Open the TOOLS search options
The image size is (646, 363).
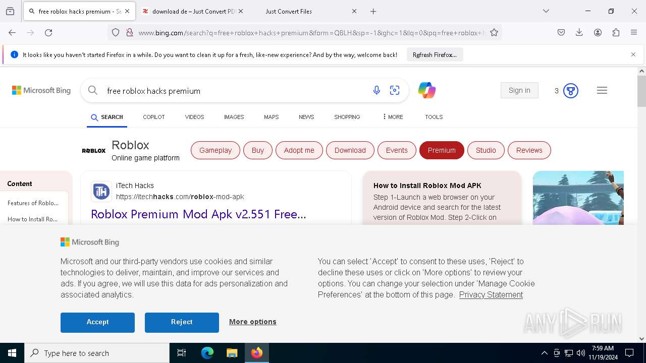pos(434,117)
